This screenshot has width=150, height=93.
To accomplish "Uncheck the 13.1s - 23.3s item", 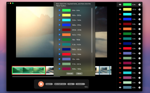I will (x=59, y=15).
